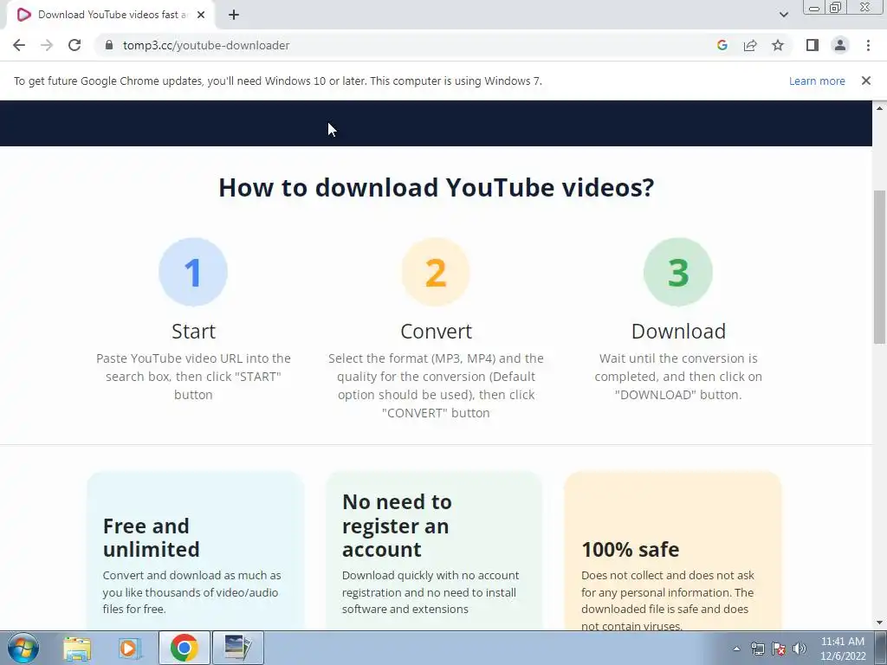Click the orange number 2 circle
This screenshot has width=887, height=665.
pos(436,272)
